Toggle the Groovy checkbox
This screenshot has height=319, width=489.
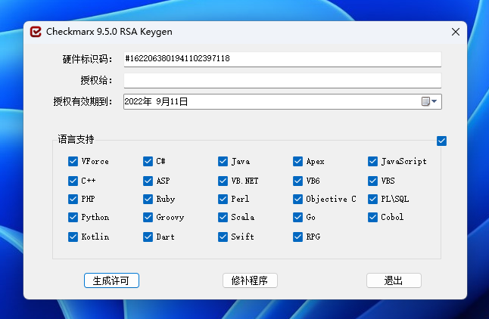[148, 217]
